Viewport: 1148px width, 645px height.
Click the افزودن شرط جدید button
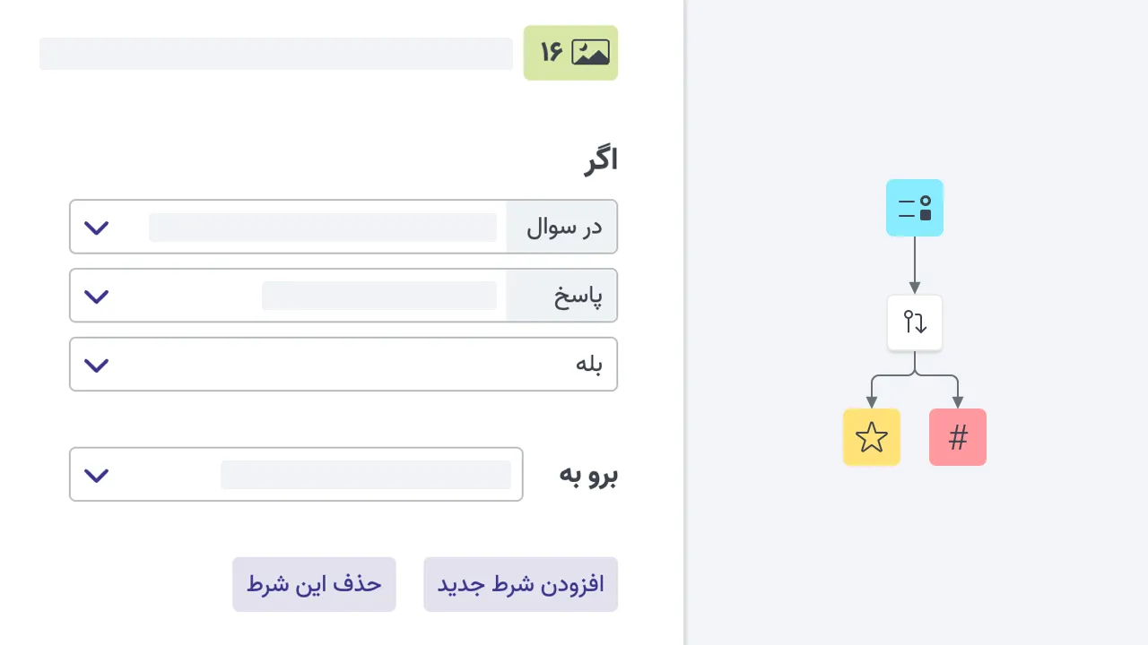click(x=520, y=584)
